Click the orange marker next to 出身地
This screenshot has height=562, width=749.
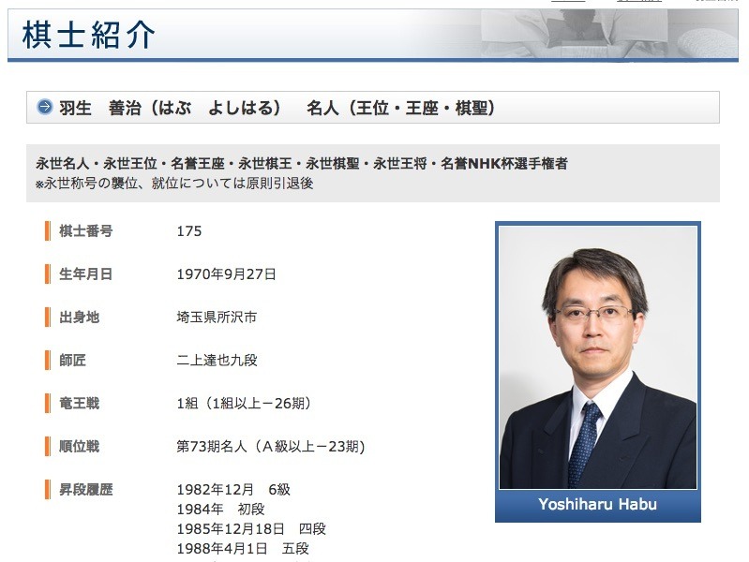coord(47,318)
